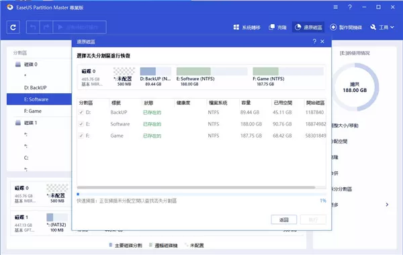Click the refresh icon in the toolbar
The width and height of the screenshot is (403, 255).
click(13, 28)
